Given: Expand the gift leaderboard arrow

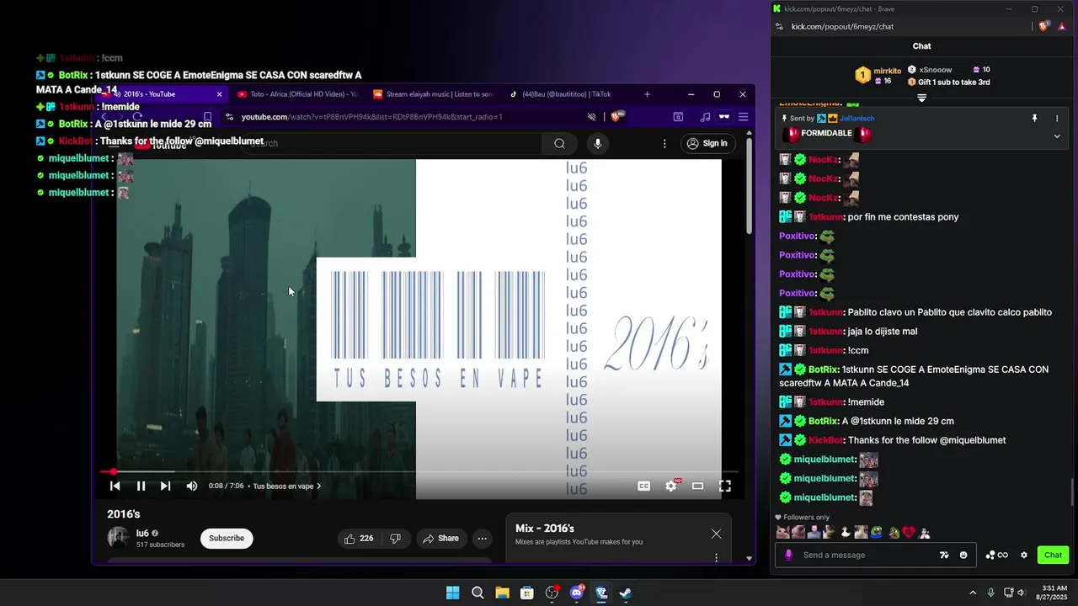Looking at the screenshot, I should click(x=921, y=98).
